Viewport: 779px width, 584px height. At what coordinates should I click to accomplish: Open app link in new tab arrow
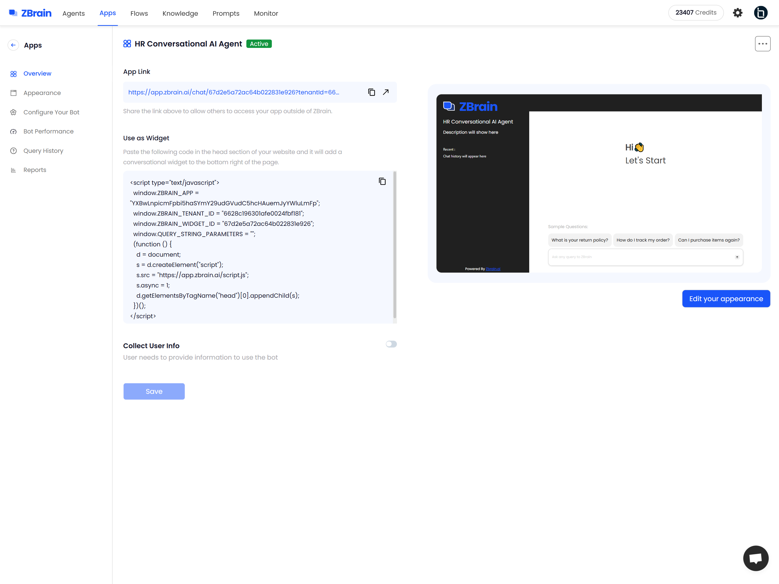click(386, 92)
